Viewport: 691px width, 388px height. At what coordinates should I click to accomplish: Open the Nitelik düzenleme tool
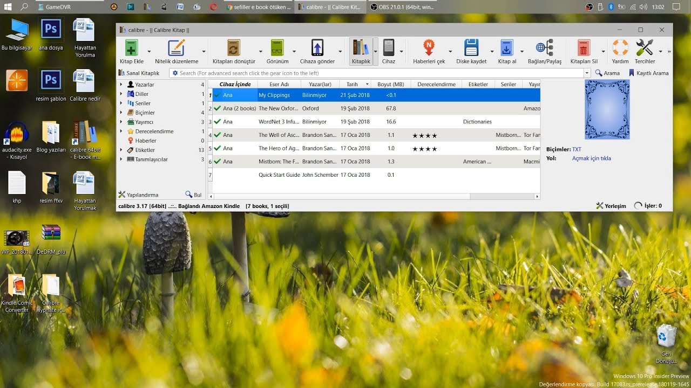point(177,48)
